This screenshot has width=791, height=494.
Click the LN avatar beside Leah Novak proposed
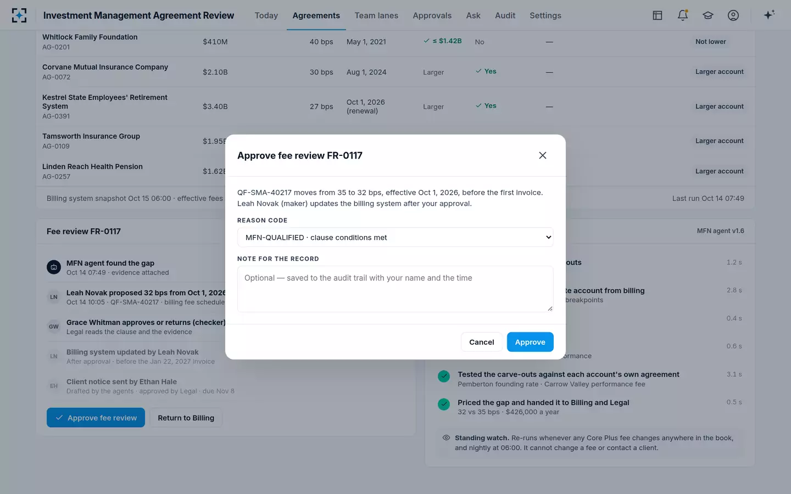click(54, 297)
